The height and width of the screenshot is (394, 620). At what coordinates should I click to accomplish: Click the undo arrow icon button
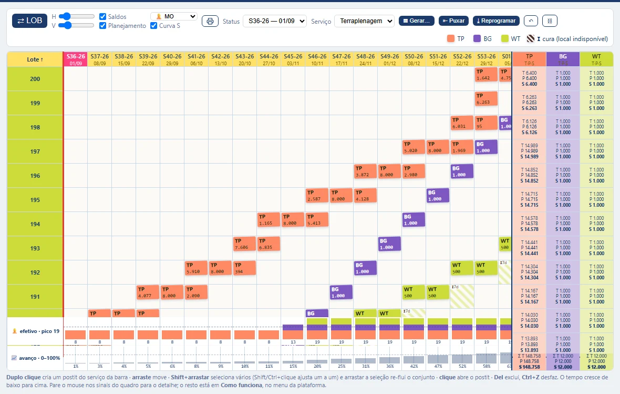pos(531,21)
